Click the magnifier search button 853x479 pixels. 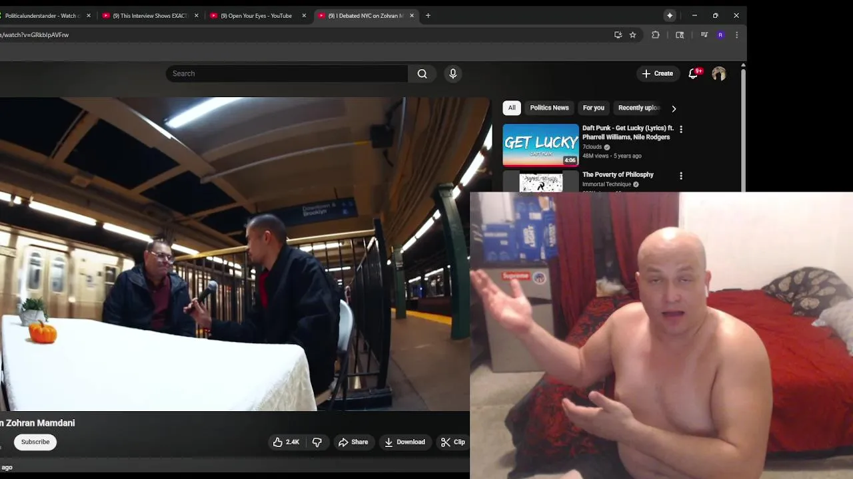422,74
